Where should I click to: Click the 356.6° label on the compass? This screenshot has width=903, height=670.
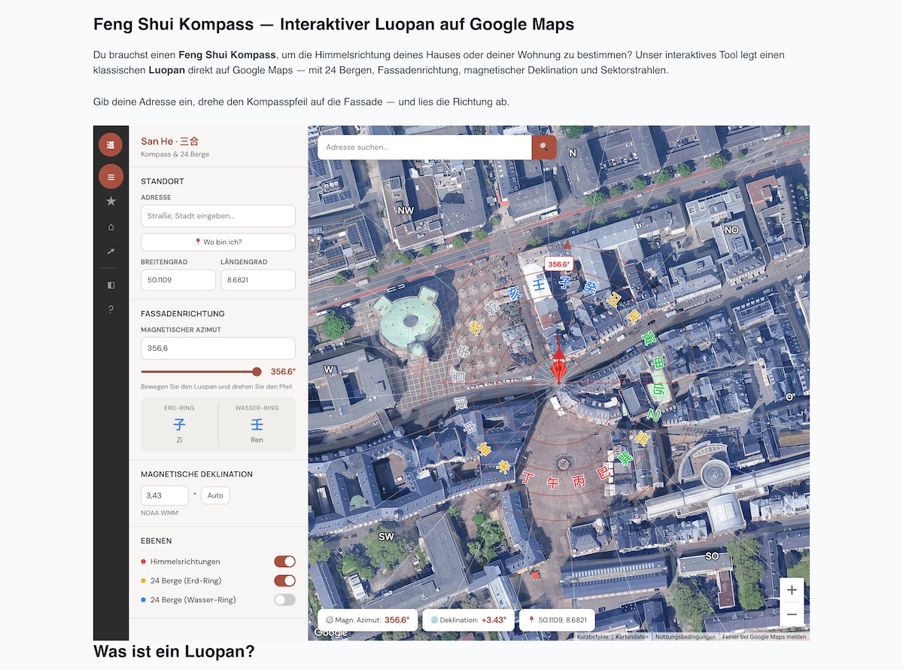pyautogui.click(x=559, y=264)
